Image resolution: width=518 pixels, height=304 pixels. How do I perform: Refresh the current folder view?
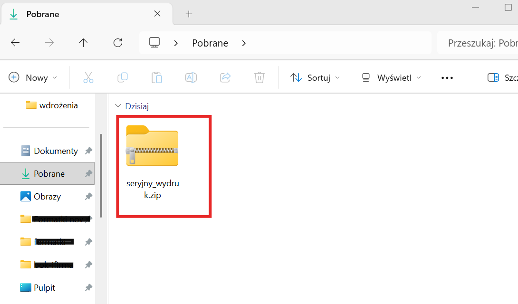pyautogui.click(x=118, y=43)
